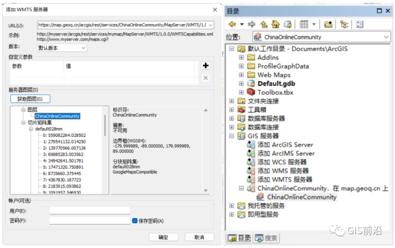Click the view mode grid icon
395x248 pixels.
pos(304,24)
